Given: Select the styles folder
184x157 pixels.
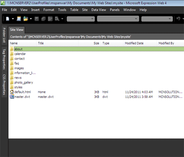Looking at the screenshot, I should tap(18, 87).
